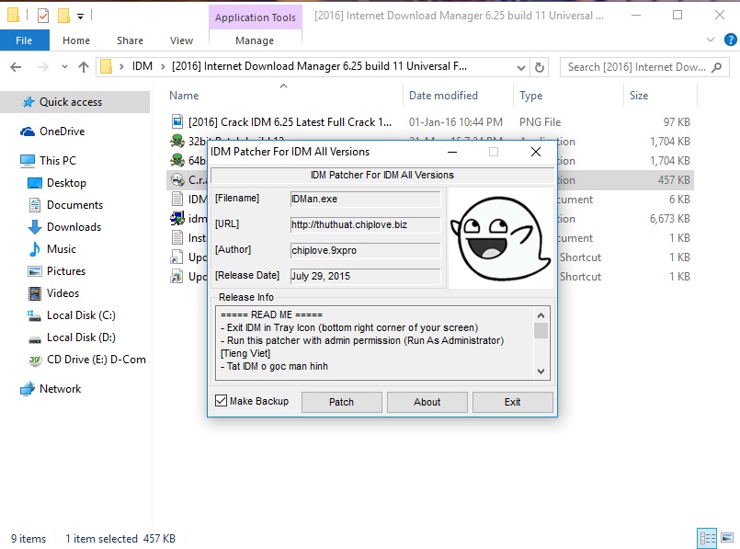Click the 32bit patch skull icon
The image size is (740, 549).
[177, 141]
